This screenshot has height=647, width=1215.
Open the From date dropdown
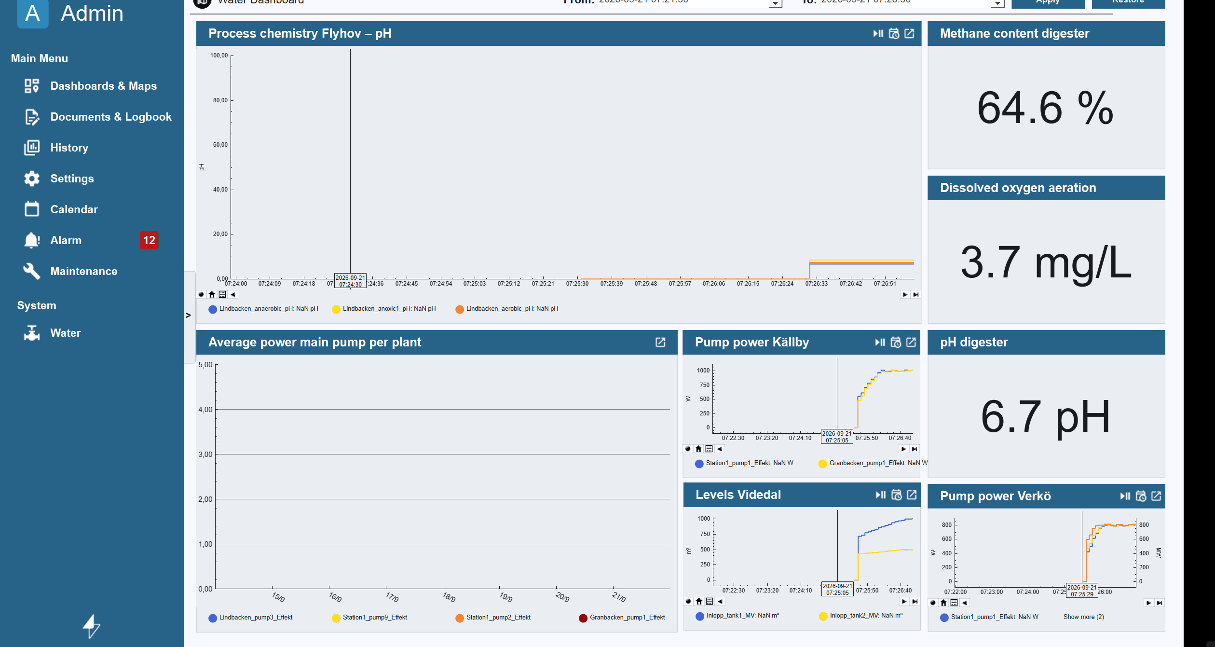point(775,3)
